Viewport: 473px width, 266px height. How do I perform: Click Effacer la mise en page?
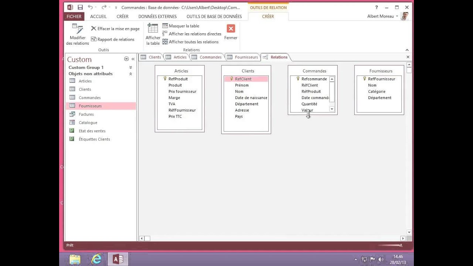click(115, 28)
